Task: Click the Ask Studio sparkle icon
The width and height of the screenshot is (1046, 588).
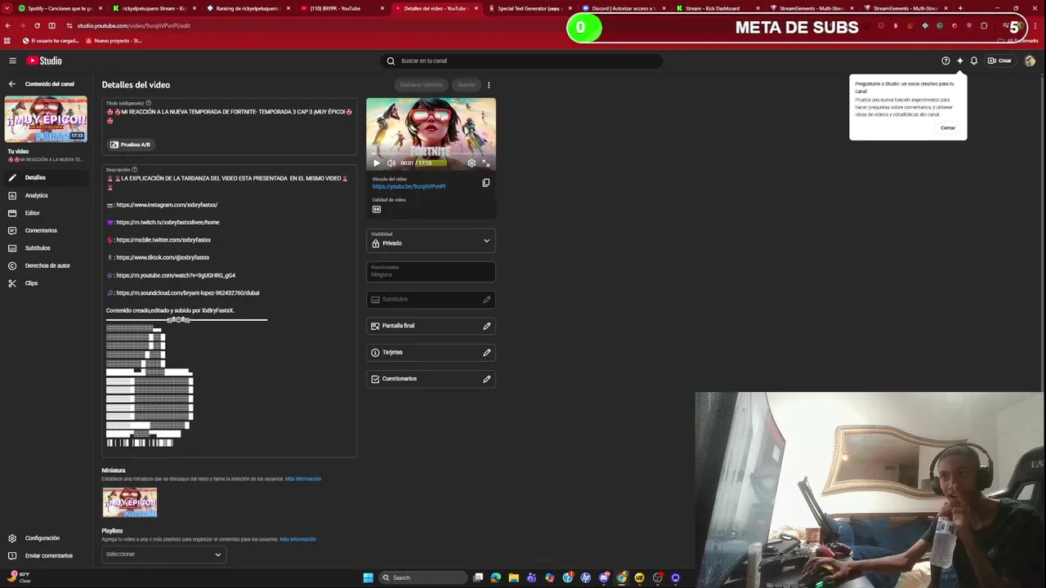Action: [959, 60]
